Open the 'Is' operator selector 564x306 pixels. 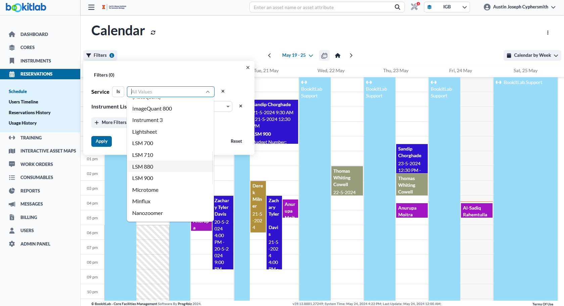click(x=118, y=92)
